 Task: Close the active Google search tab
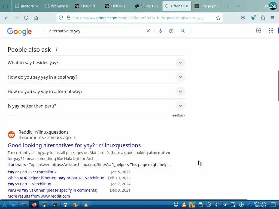pos(187,6)
